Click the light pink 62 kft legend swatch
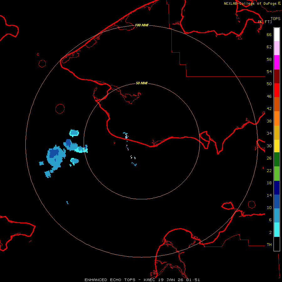 click(277, 48)
